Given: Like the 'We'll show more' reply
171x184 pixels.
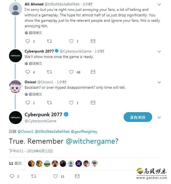Looking at the screenshot, I should [x=71, y=72].
